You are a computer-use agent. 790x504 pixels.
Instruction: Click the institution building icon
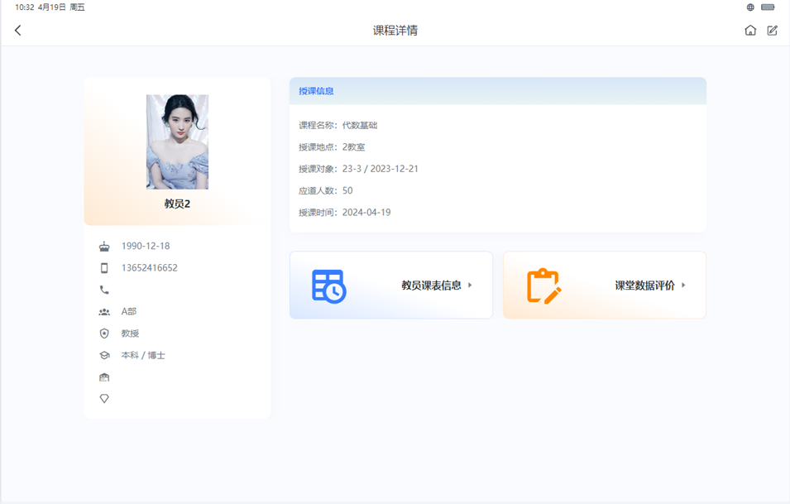104,377
